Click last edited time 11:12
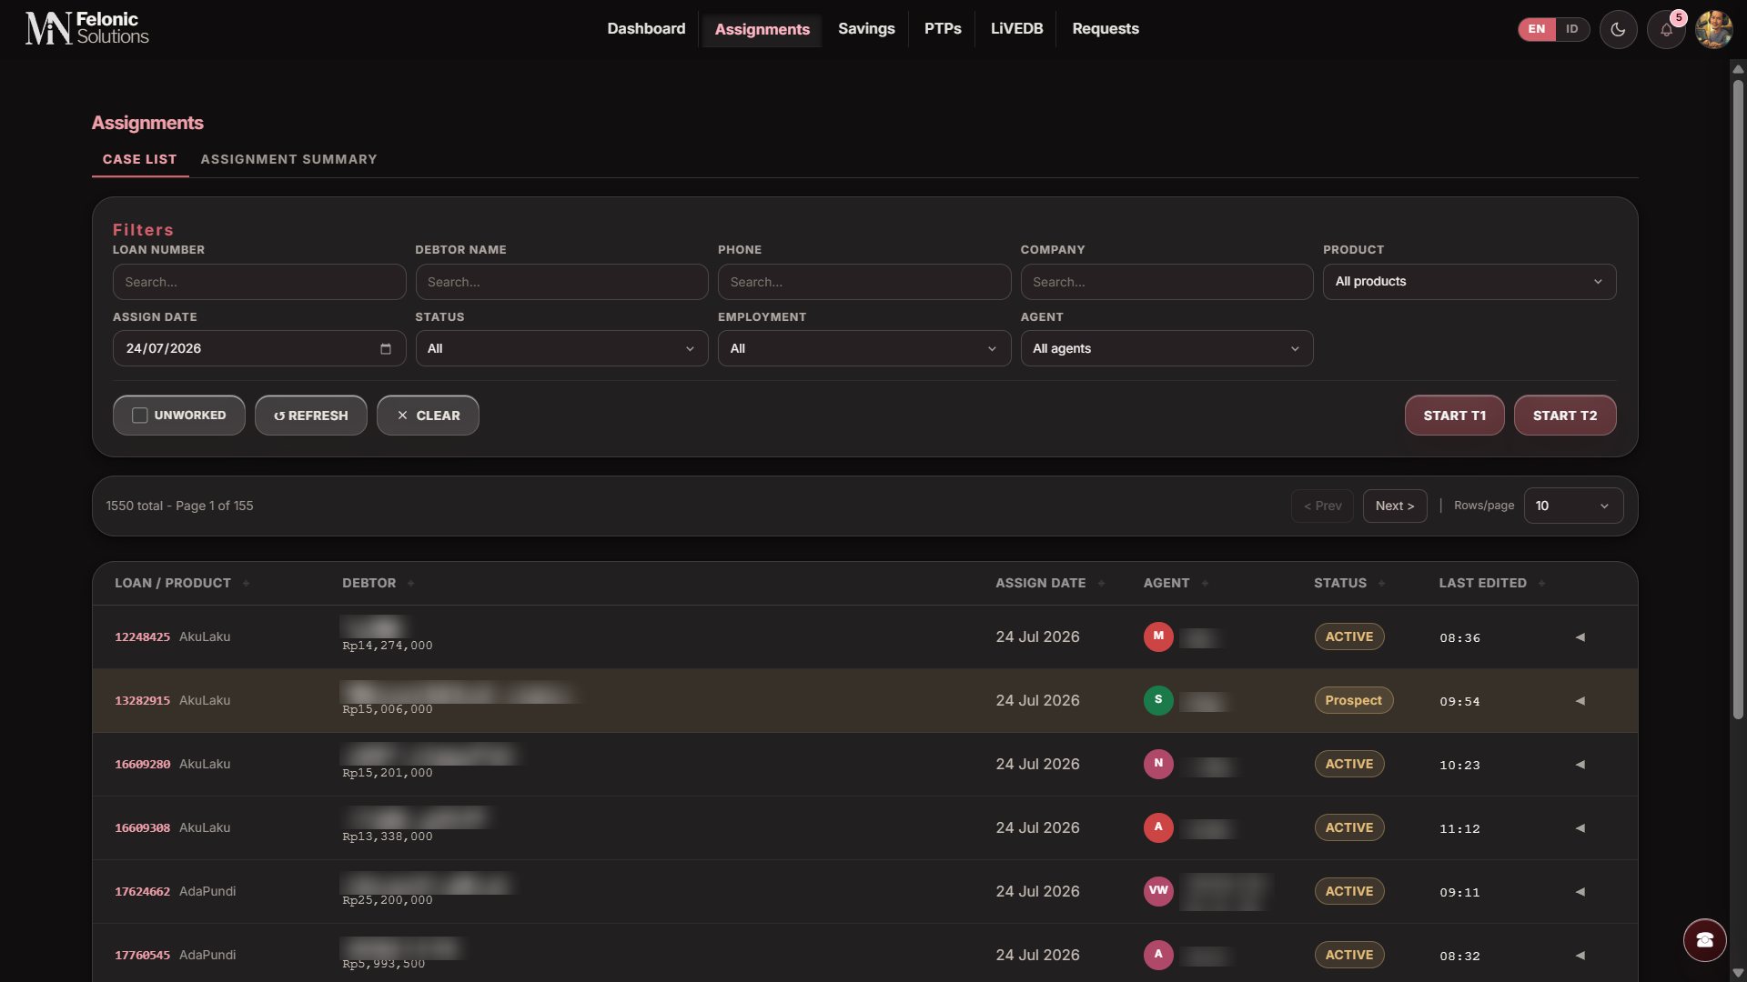This screenshot has width=1747, height=982. point(1459,829)
